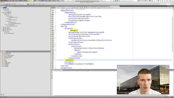
Task: Expand the Dependencies tree node
Action: [x=2, y=28]
